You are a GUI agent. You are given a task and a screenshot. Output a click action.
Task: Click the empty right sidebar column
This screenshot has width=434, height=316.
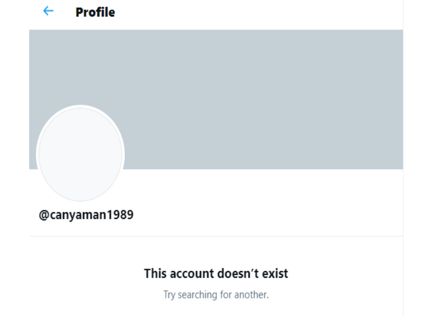418,151
